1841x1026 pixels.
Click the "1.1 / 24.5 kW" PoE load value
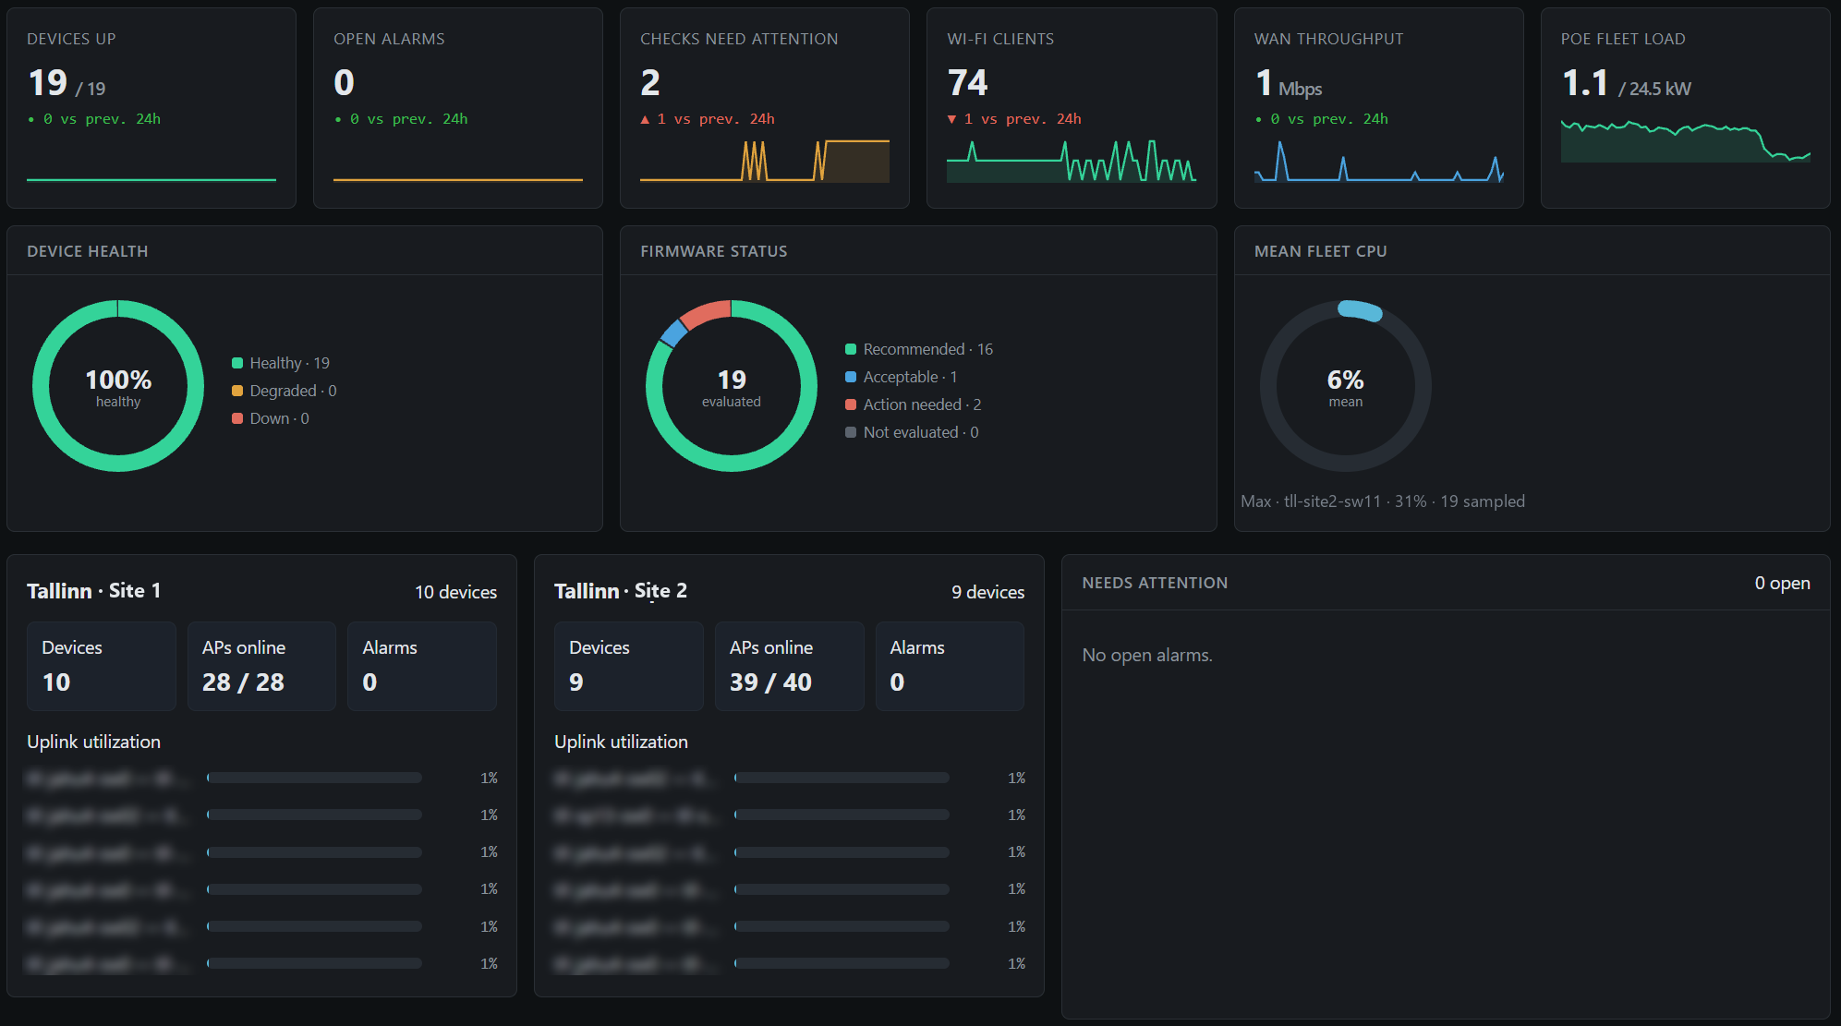tap(1627, 84)
